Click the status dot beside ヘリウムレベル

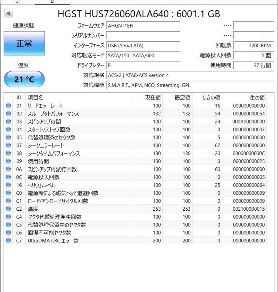(x=8, y=185)
